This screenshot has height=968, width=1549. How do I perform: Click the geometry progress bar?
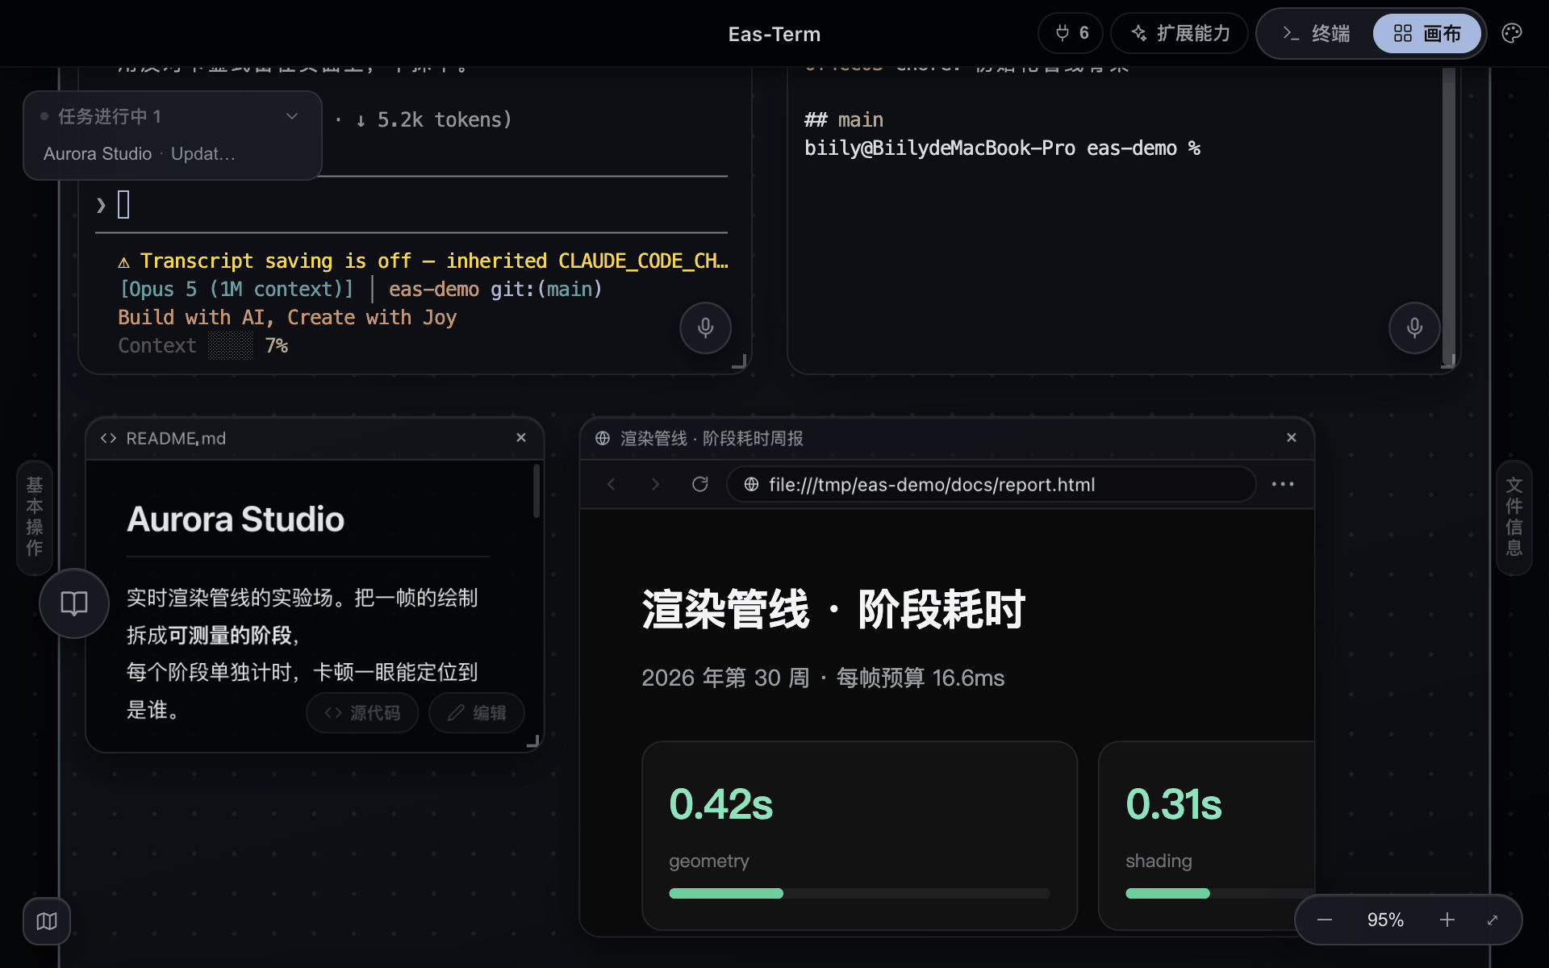tap(860, 893)
